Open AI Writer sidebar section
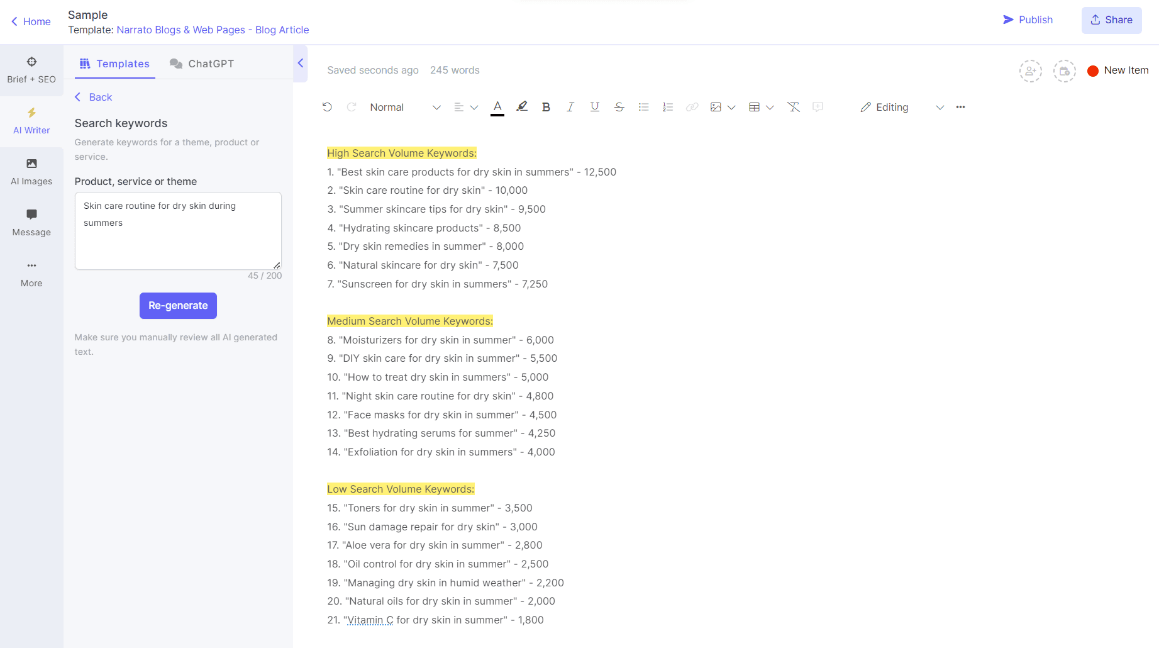 click(31, 121)
